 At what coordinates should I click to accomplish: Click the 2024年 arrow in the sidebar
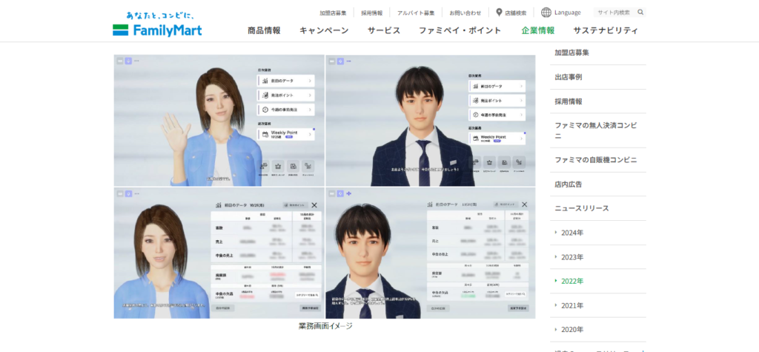pyautogui.click(x=557, y=233)
